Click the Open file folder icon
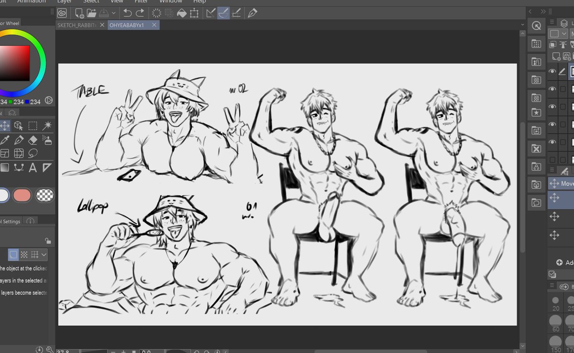The image size is (574, 353). [91, 13]
